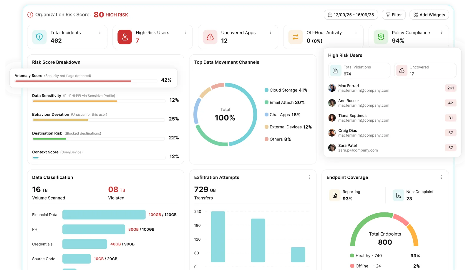This screenshot has height=270, width=471.
Task: Click the 729 GB Transfers figure
Action: pyautogui.click(x=205, y=189)
